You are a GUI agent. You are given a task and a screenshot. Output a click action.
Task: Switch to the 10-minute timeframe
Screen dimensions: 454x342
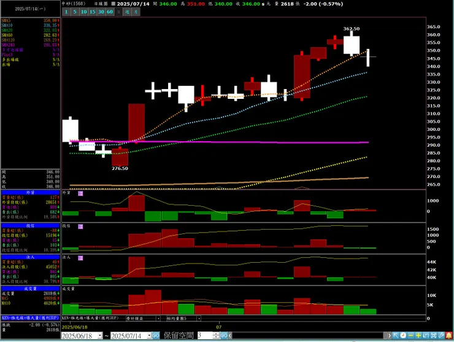(x=83, y=12)
